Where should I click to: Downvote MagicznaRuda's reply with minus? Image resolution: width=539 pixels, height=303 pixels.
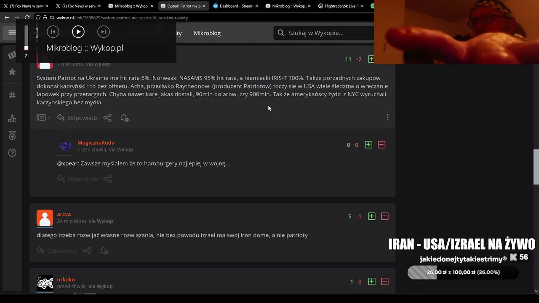[x=382, y=145]
